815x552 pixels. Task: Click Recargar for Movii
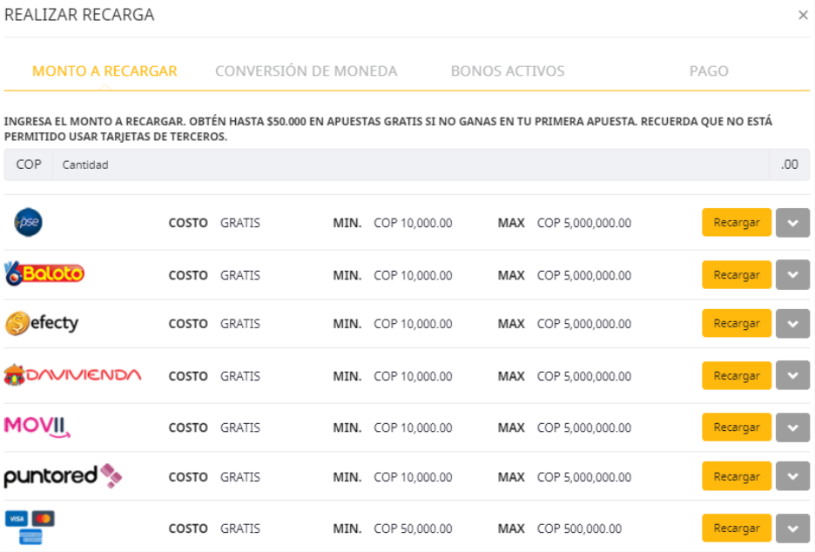(737, 427)
